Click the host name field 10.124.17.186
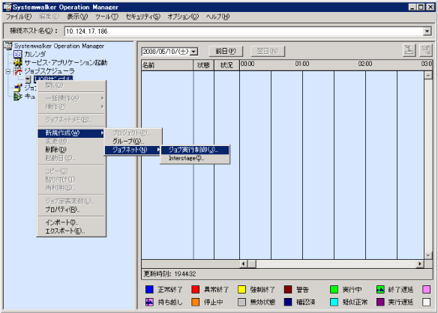The height and width of the screenshot is (313, 438). (244, 31)
